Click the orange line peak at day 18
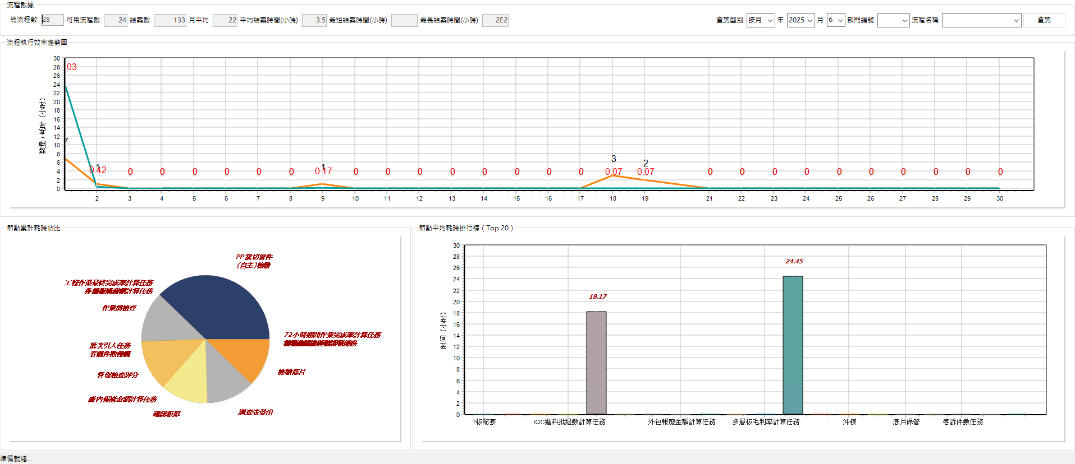This screenshot has height=464, width=1075. coord(614,175)
